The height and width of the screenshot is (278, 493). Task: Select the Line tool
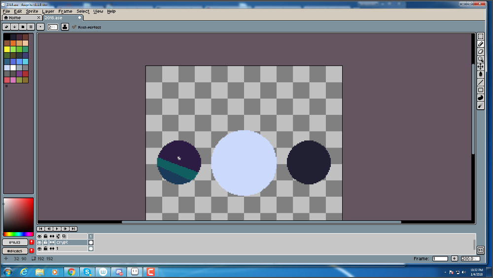480,82
